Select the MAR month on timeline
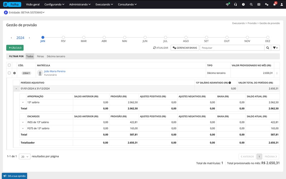Viewport: 286px width, 179px height. click(84, 37)
